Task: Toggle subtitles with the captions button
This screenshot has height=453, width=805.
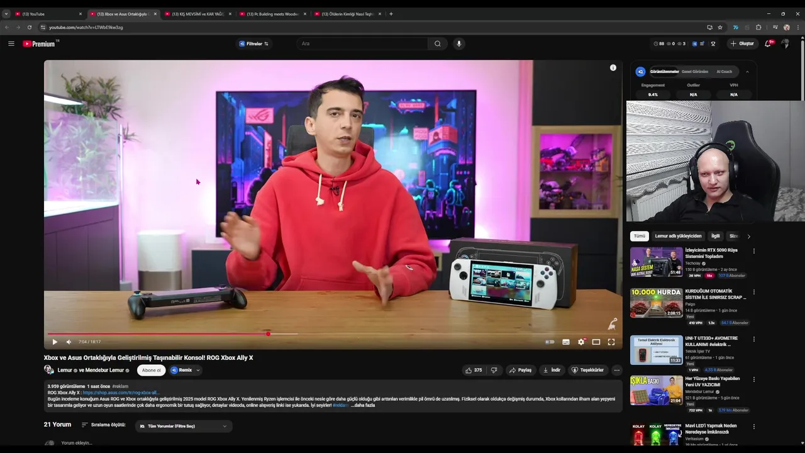Action: click(x=566, y=342)
